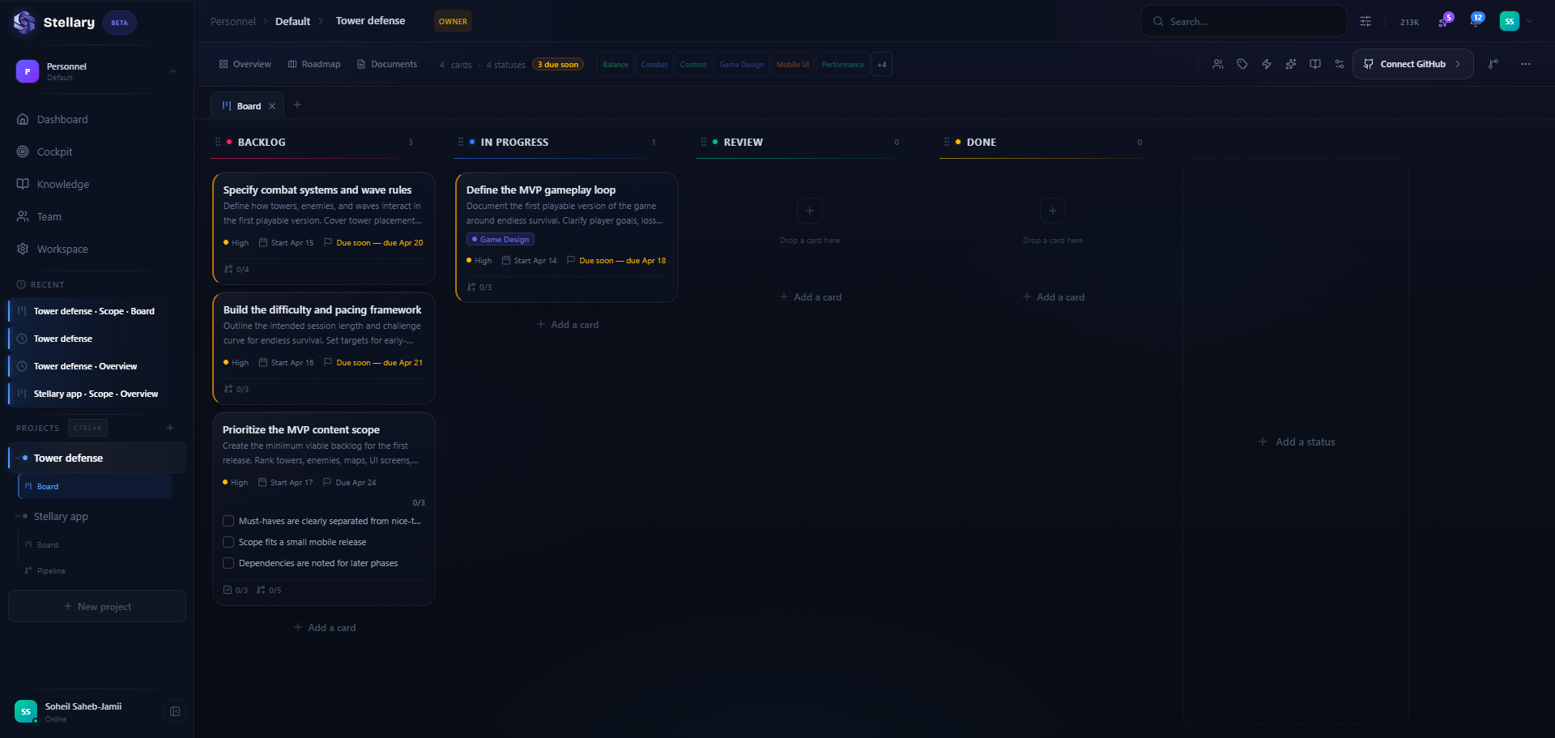Open the project settings sliders icon
Image resolution: width=1555 pixels, height=738 pixels.
[x=1340, y=64]
